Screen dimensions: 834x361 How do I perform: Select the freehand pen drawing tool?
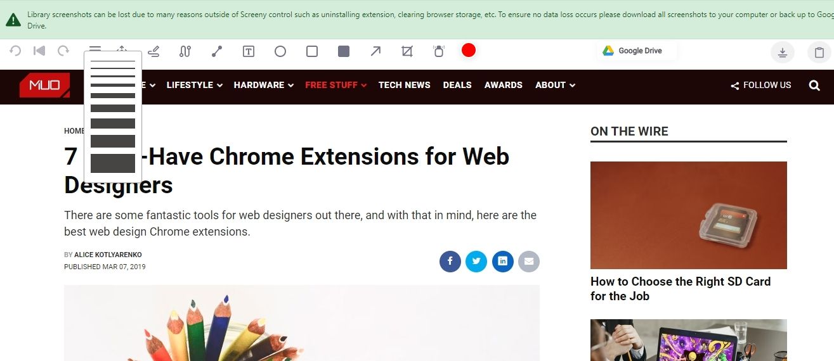pyautogui.click(x=153, y=51)
